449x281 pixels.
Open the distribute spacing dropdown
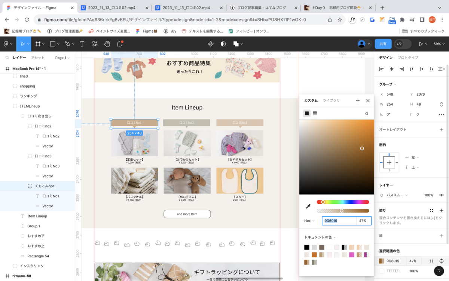[x=442, y=69]
